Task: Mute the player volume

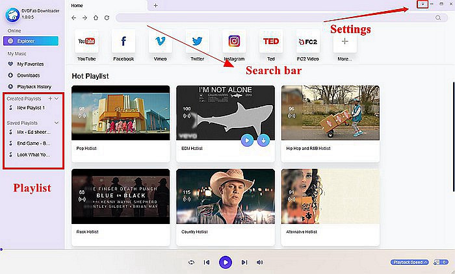Action: [260, 262]
